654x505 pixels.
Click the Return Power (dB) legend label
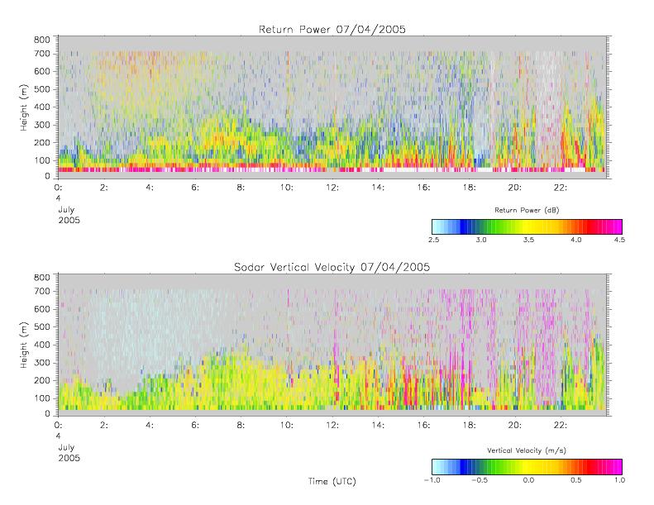coord(527,210)
